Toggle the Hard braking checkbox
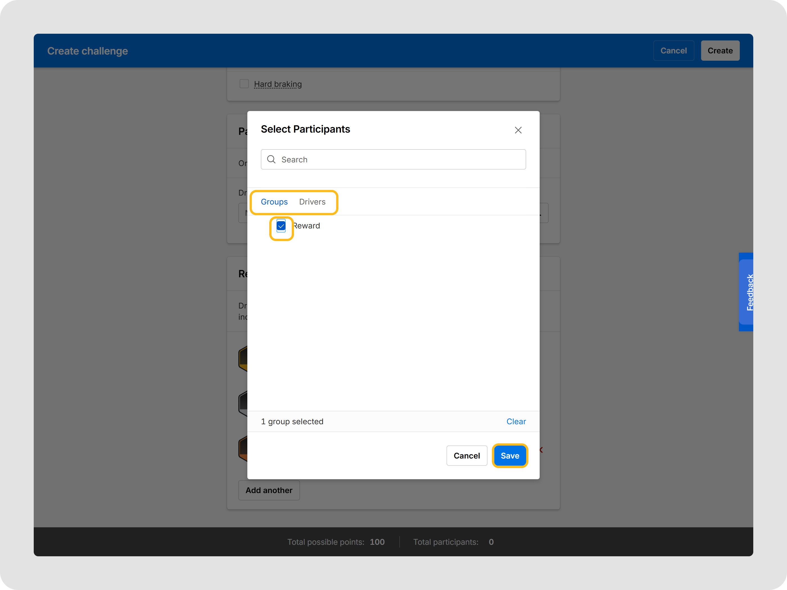Image resolution: width=787 pixels, height=590 pixels. (x=244, y=84)
